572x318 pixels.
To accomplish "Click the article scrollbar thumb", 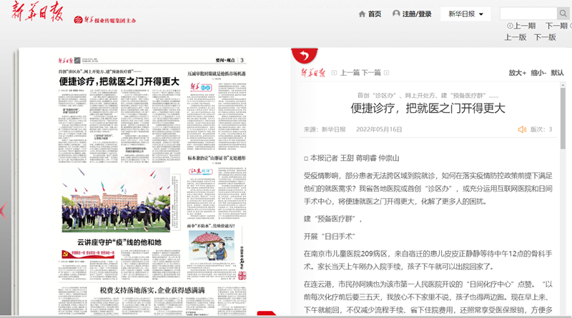I will (563, 119).
